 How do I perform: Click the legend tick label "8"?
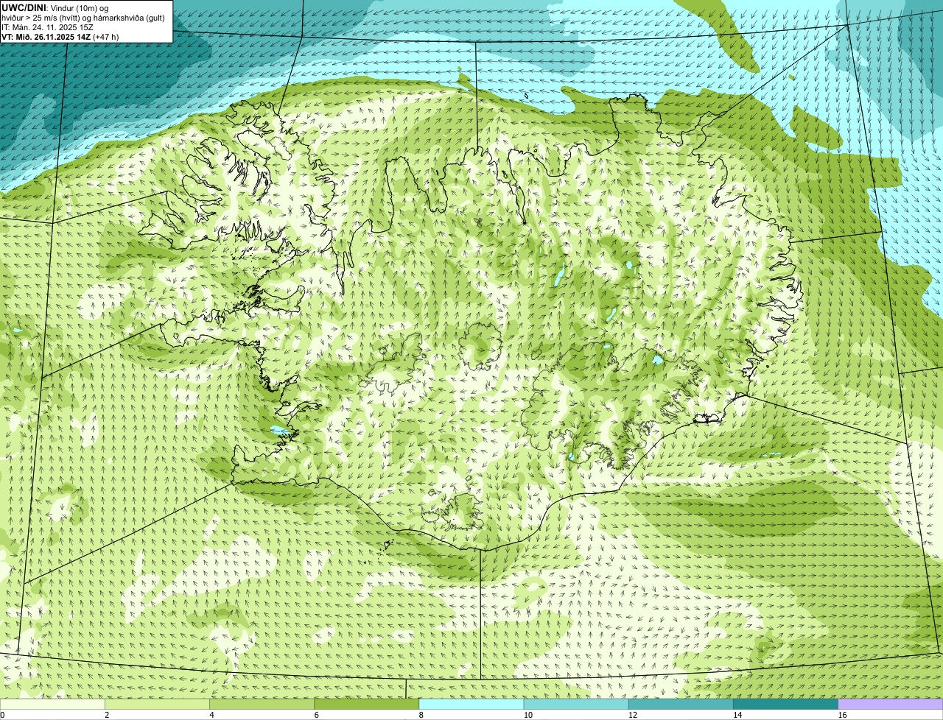click(x=421, y=715)
